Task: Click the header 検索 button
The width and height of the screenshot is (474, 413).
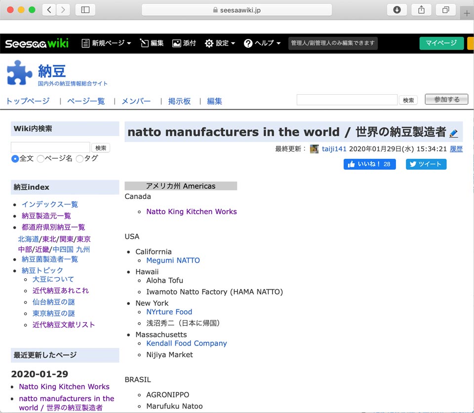Action: (x=408, y=100)
